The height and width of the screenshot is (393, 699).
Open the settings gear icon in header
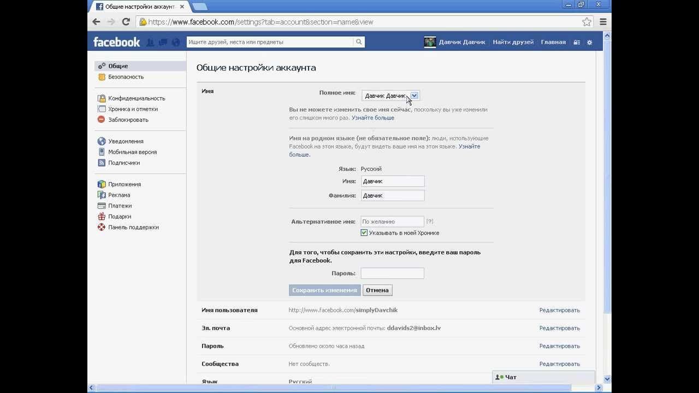[x=589, y=42]
